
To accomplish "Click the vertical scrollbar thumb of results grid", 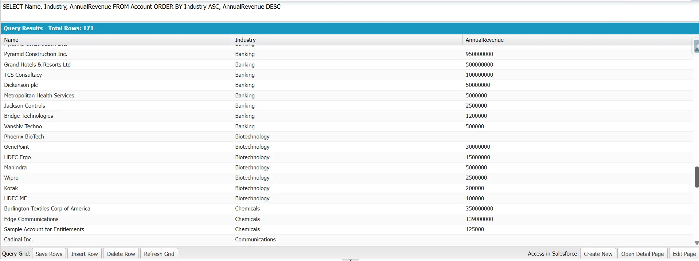I will click(696, 177).
